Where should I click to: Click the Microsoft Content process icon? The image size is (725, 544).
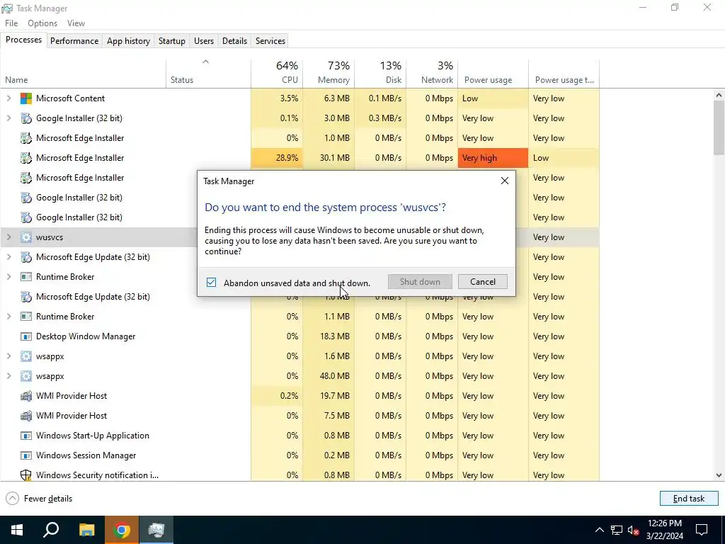[x=26, y=98]
